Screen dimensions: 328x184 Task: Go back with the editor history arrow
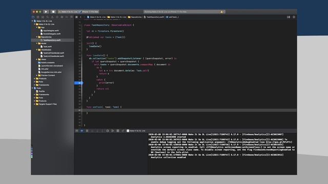click(81, 17)
